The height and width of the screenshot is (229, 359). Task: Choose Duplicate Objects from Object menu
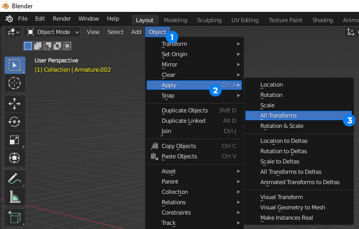[x=194, y=110]
